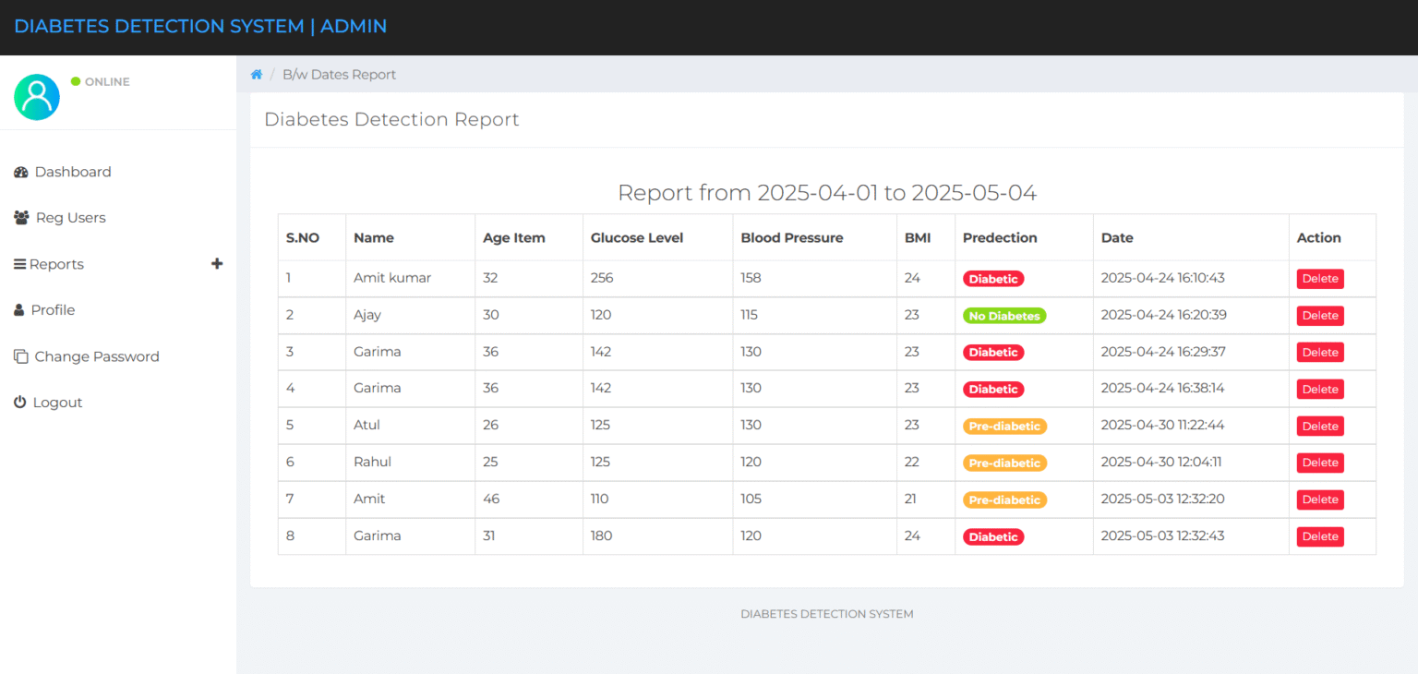The image size is (1418, 674).
Task: Click the Change Password clipboard icon
Action: (20, 356)
